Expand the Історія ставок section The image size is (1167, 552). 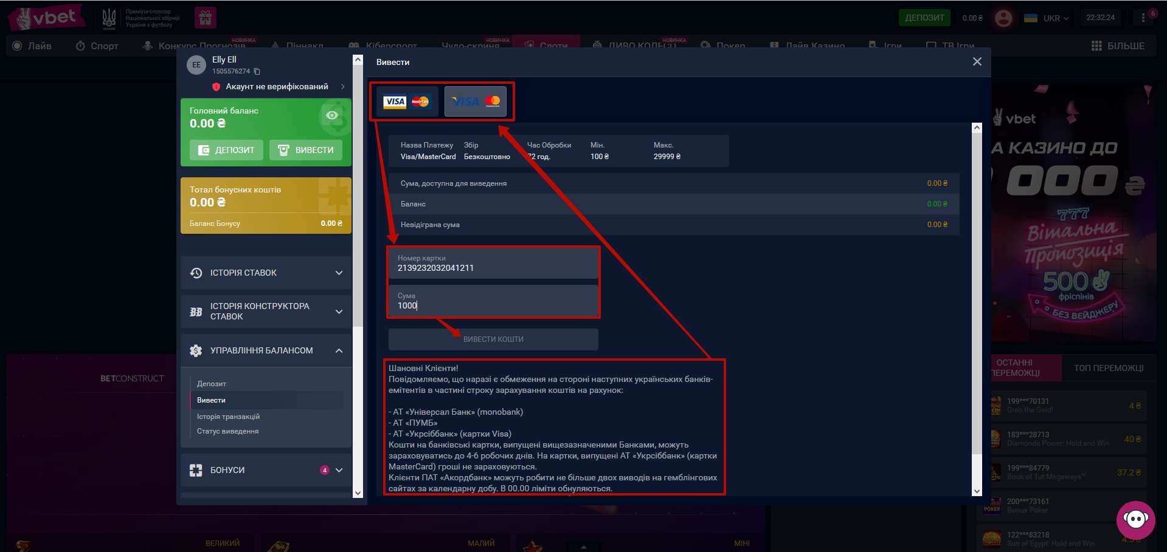266,273
